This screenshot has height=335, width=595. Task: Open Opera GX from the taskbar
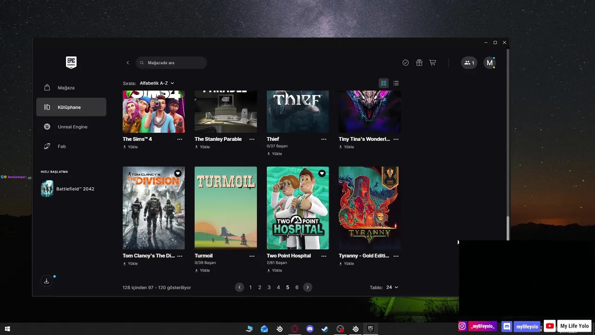point(295,329)
